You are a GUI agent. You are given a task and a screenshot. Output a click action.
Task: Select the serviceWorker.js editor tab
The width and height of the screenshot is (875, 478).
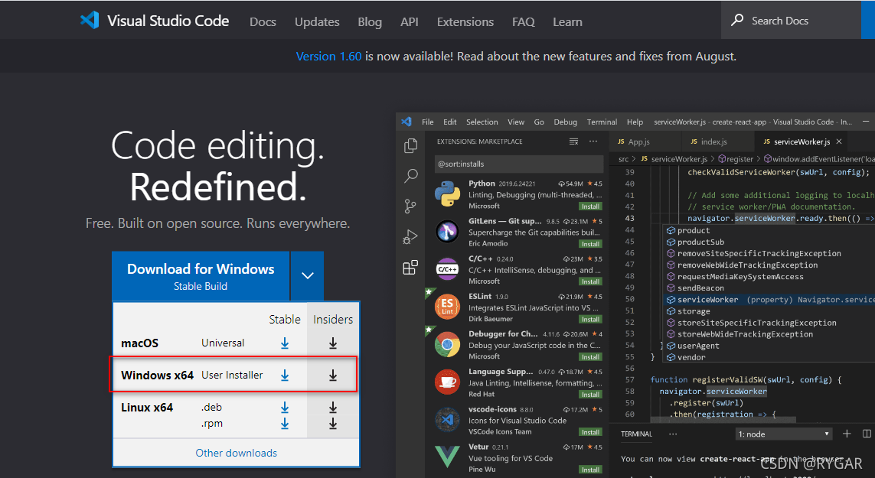coord(802,141)
